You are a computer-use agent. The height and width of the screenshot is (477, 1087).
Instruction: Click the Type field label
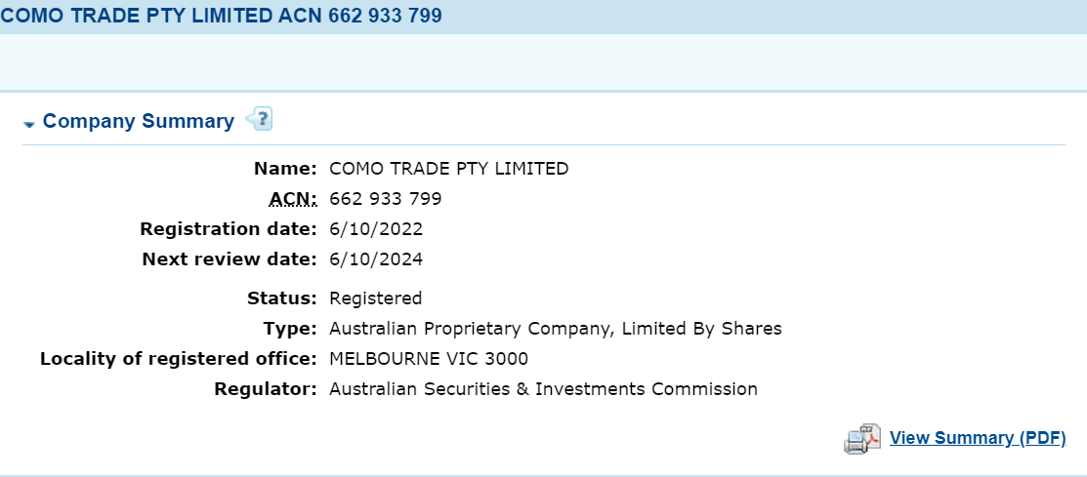pyautogui.click(x=290, y=329)
